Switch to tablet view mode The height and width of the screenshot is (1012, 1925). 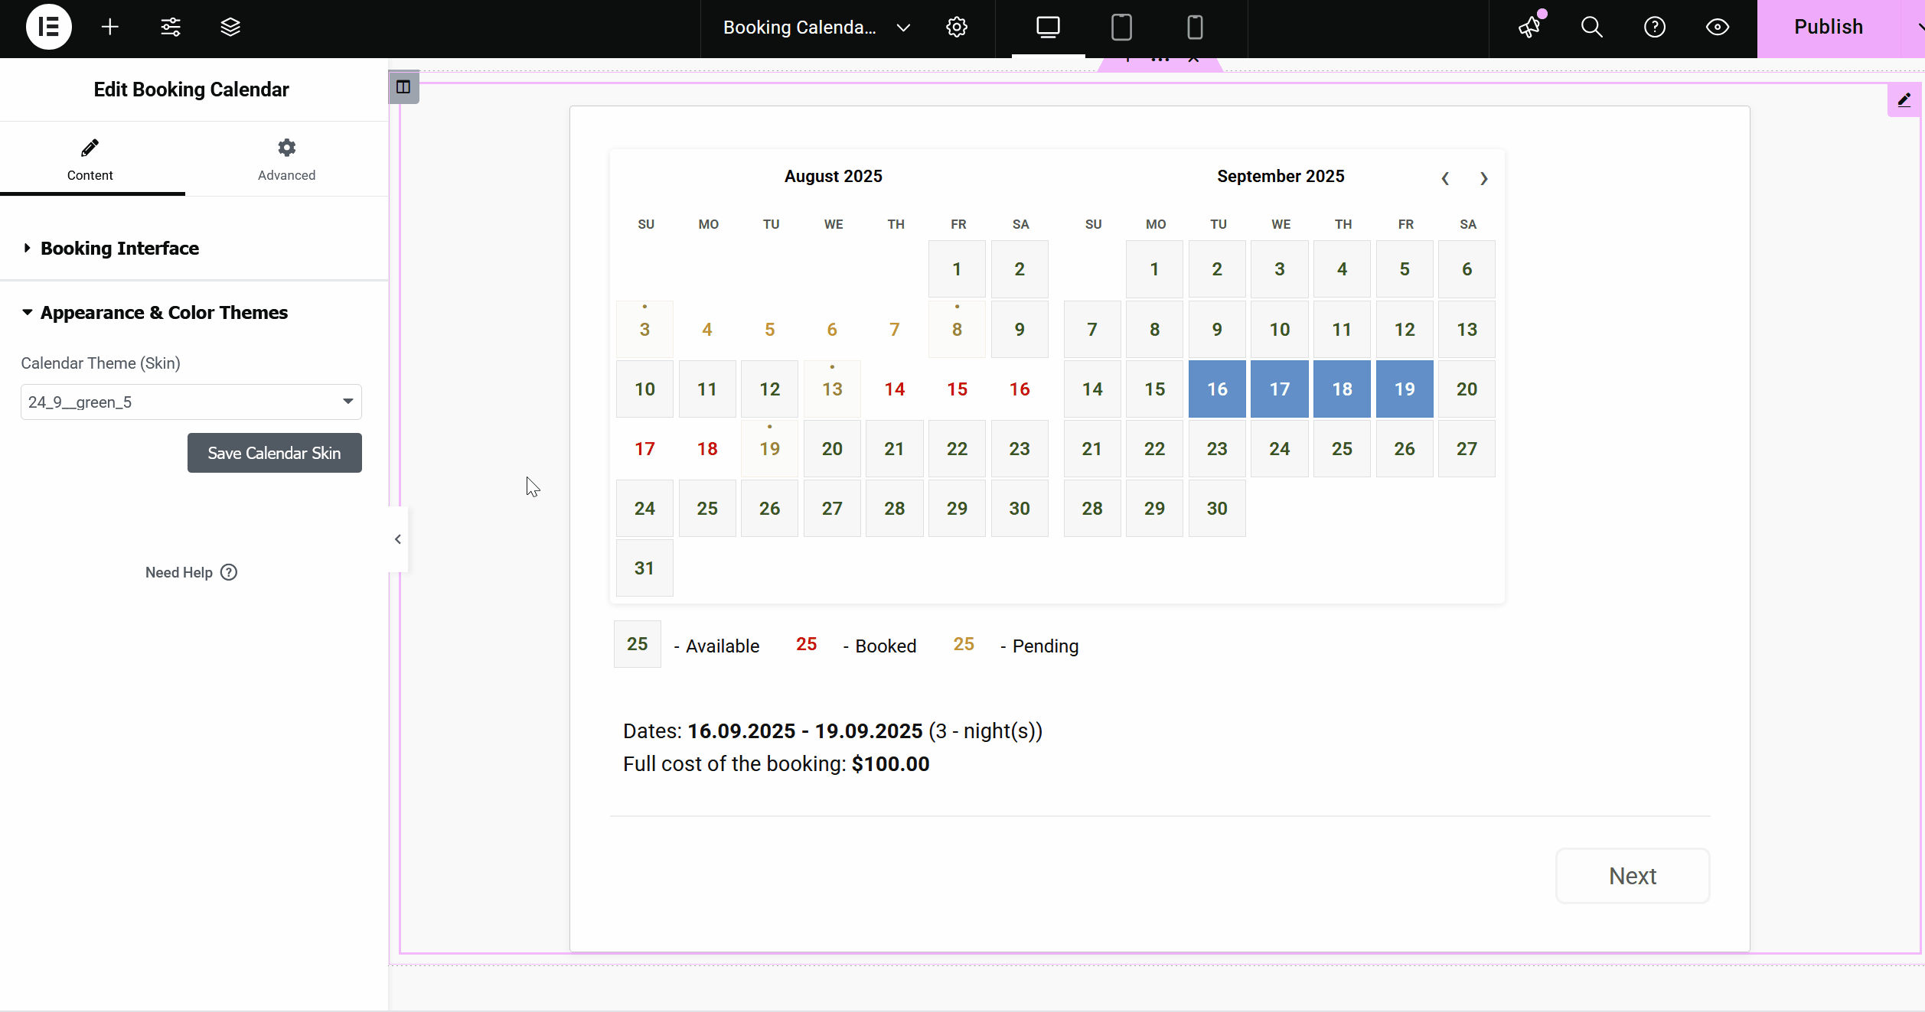[x=1121, y=28]
